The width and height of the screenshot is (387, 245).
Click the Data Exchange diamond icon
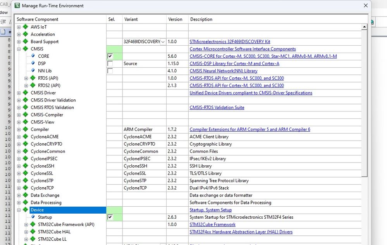[26, 195]
